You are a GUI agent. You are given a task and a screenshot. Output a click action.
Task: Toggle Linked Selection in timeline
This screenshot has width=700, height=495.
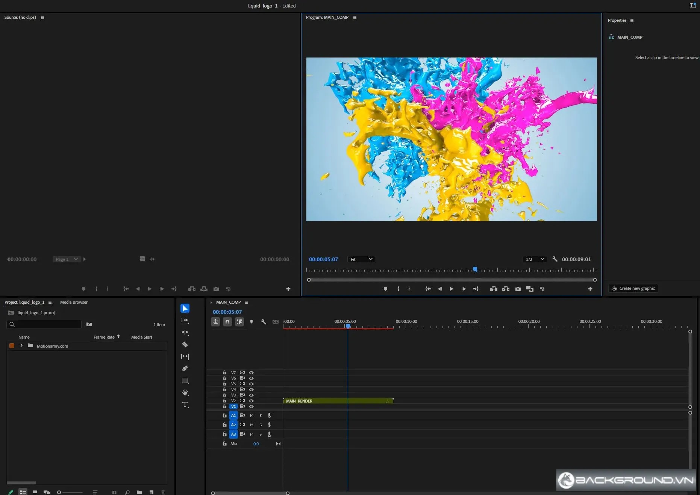coord(239,322)
